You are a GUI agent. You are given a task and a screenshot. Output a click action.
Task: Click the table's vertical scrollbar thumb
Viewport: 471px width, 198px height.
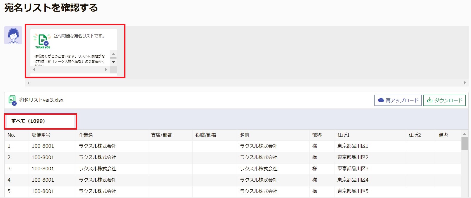464,144
